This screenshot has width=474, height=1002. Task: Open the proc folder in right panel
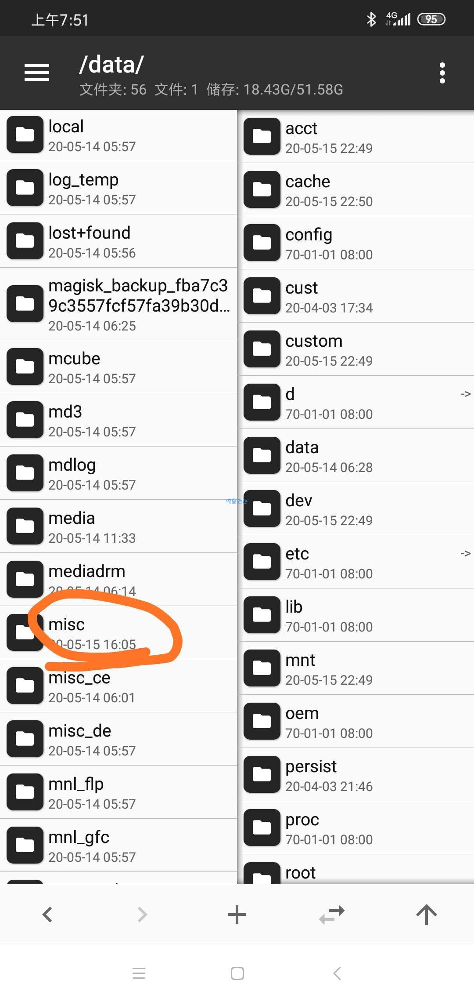[x=356, y=828]
